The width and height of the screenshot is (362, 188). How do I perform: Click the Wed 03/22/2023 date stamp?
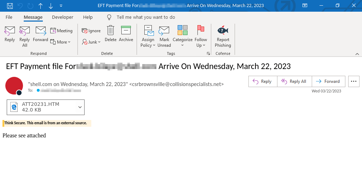326,91
